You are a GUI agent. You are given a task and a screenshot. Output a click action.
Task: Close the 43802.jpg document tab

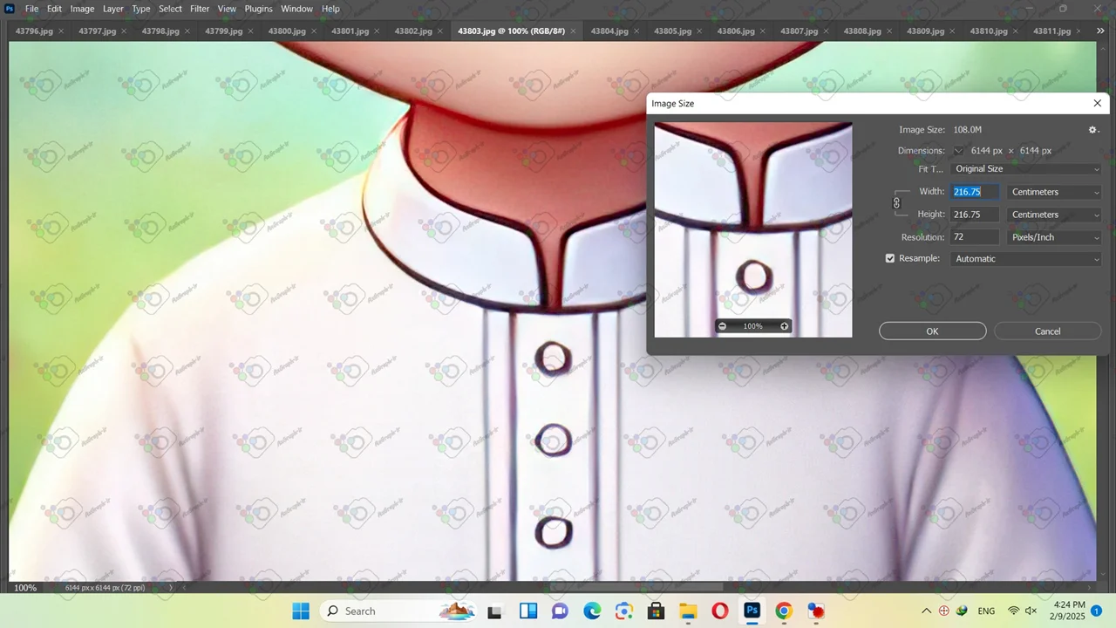(440, 31)
